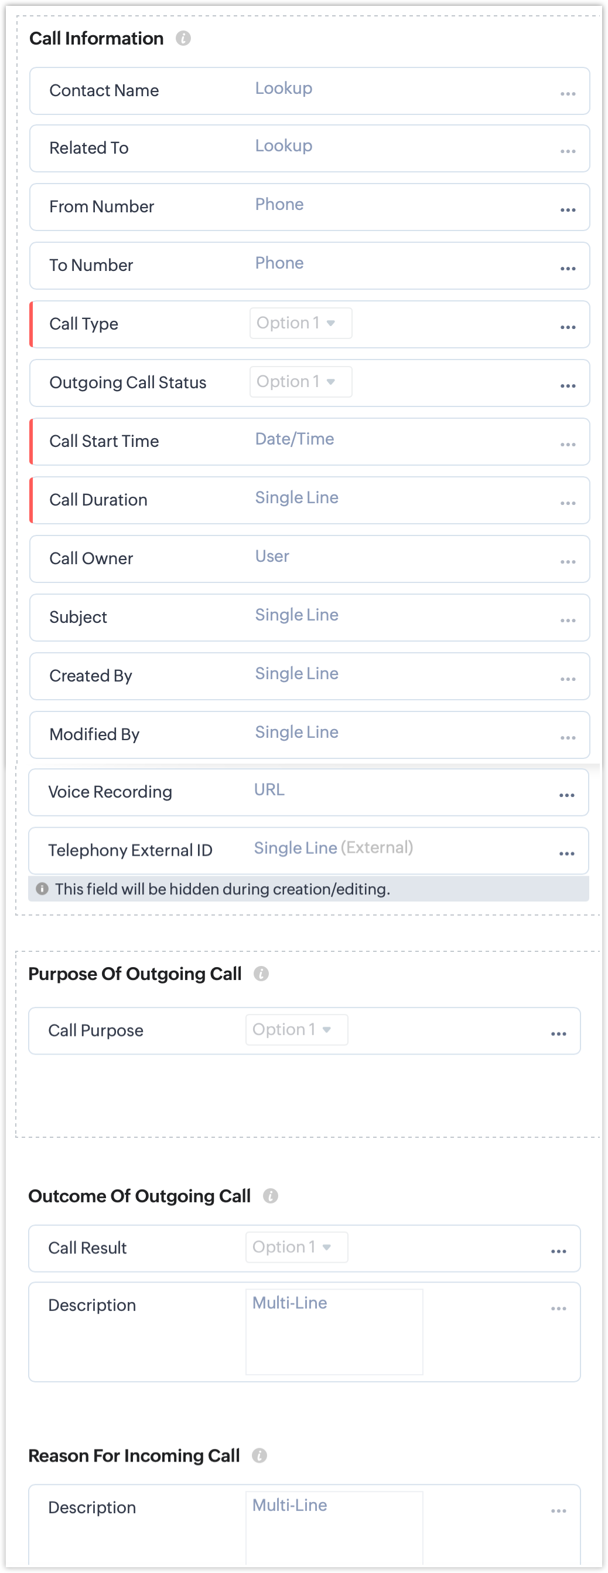Open more options for To Number field
Viewport: 608px width, 1573px height.
568,269
